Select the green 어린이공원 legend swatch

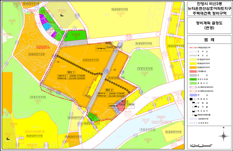tap(192, 78)
